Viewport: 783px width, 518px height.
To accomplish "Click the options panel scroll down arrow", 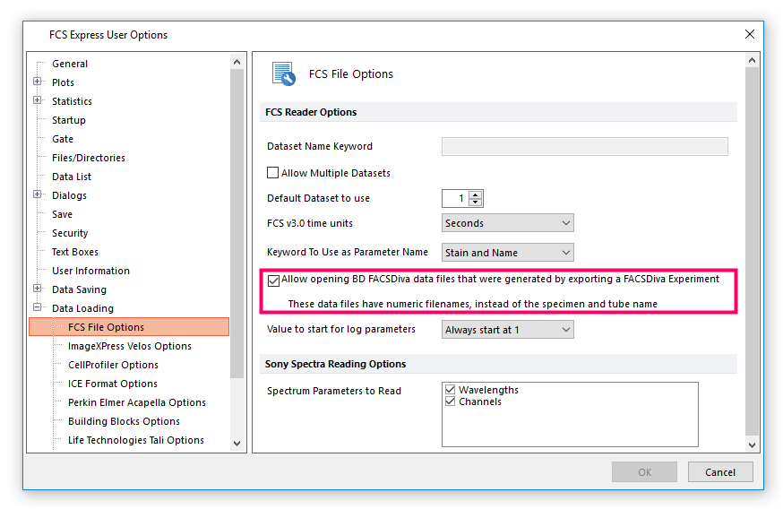I will point(752,445).
